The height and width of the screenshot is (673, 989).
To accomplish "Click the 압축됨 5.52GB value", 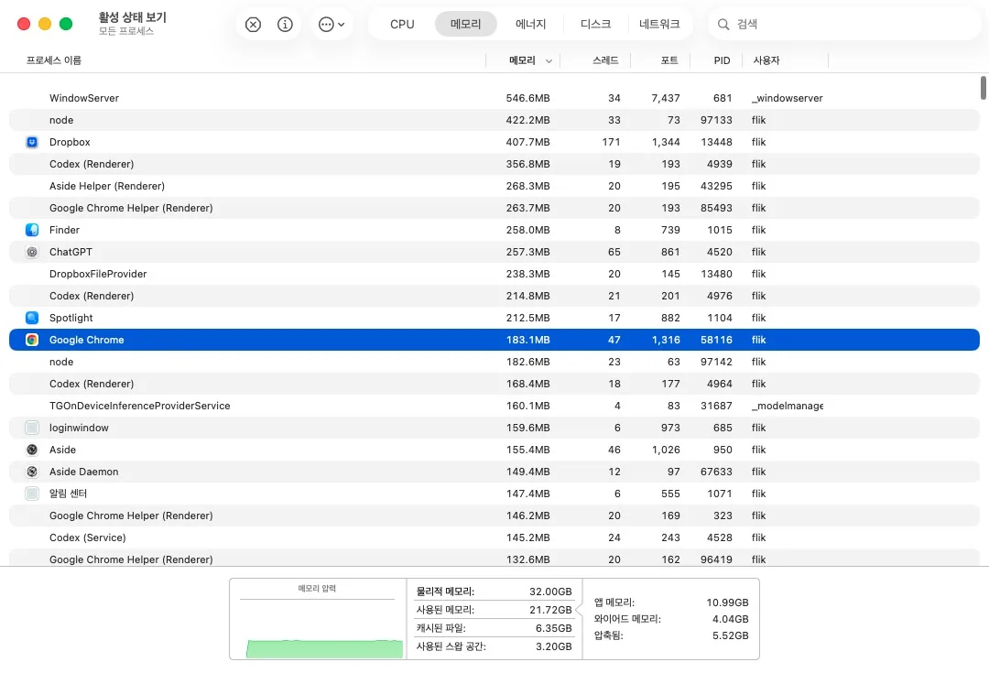I will [731, 635].
